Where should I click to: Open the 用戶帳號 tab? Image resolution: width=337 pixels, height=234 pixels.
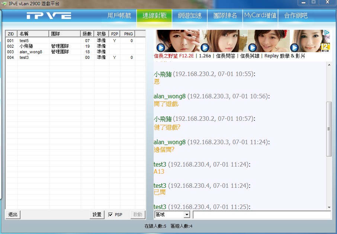pyautogui.click(x=119, y=16)
